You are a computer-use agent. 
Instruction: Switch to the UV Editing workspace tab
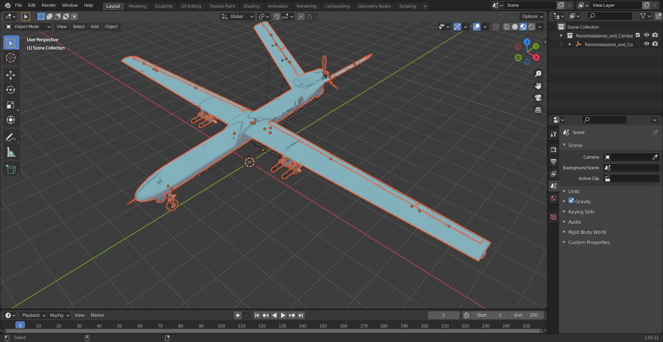[191, 6]
